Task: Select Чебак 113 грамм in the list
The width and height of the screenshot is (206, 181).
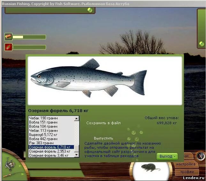Action: (x=51, y=131)
